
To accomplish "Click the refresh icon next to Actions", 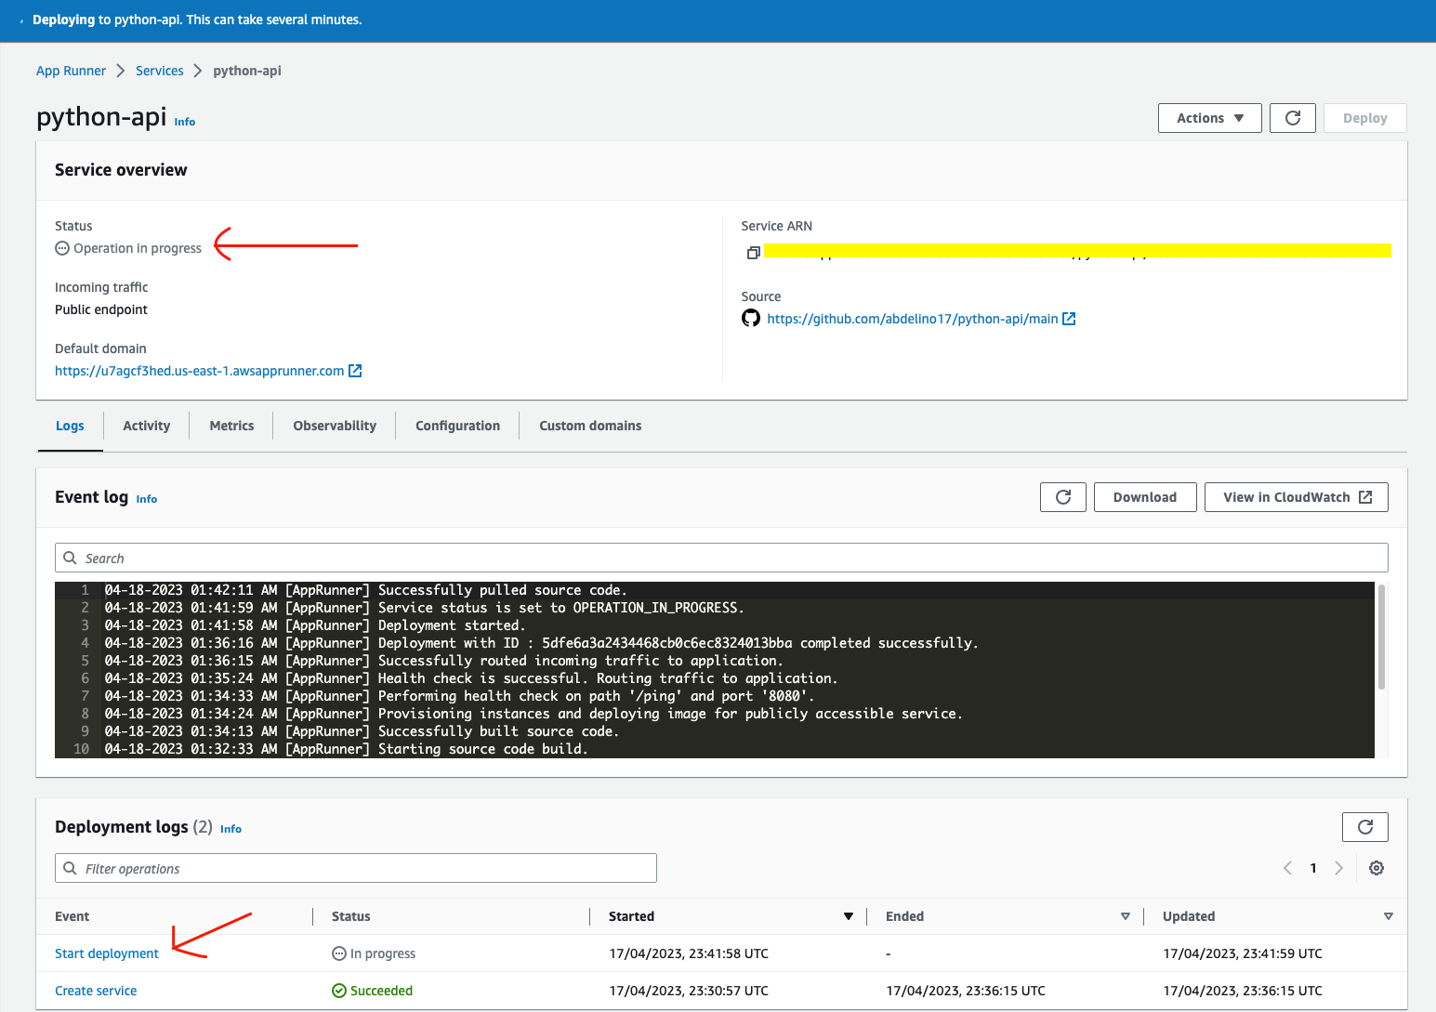I will pyautogui.click(x=1292, y=118).
